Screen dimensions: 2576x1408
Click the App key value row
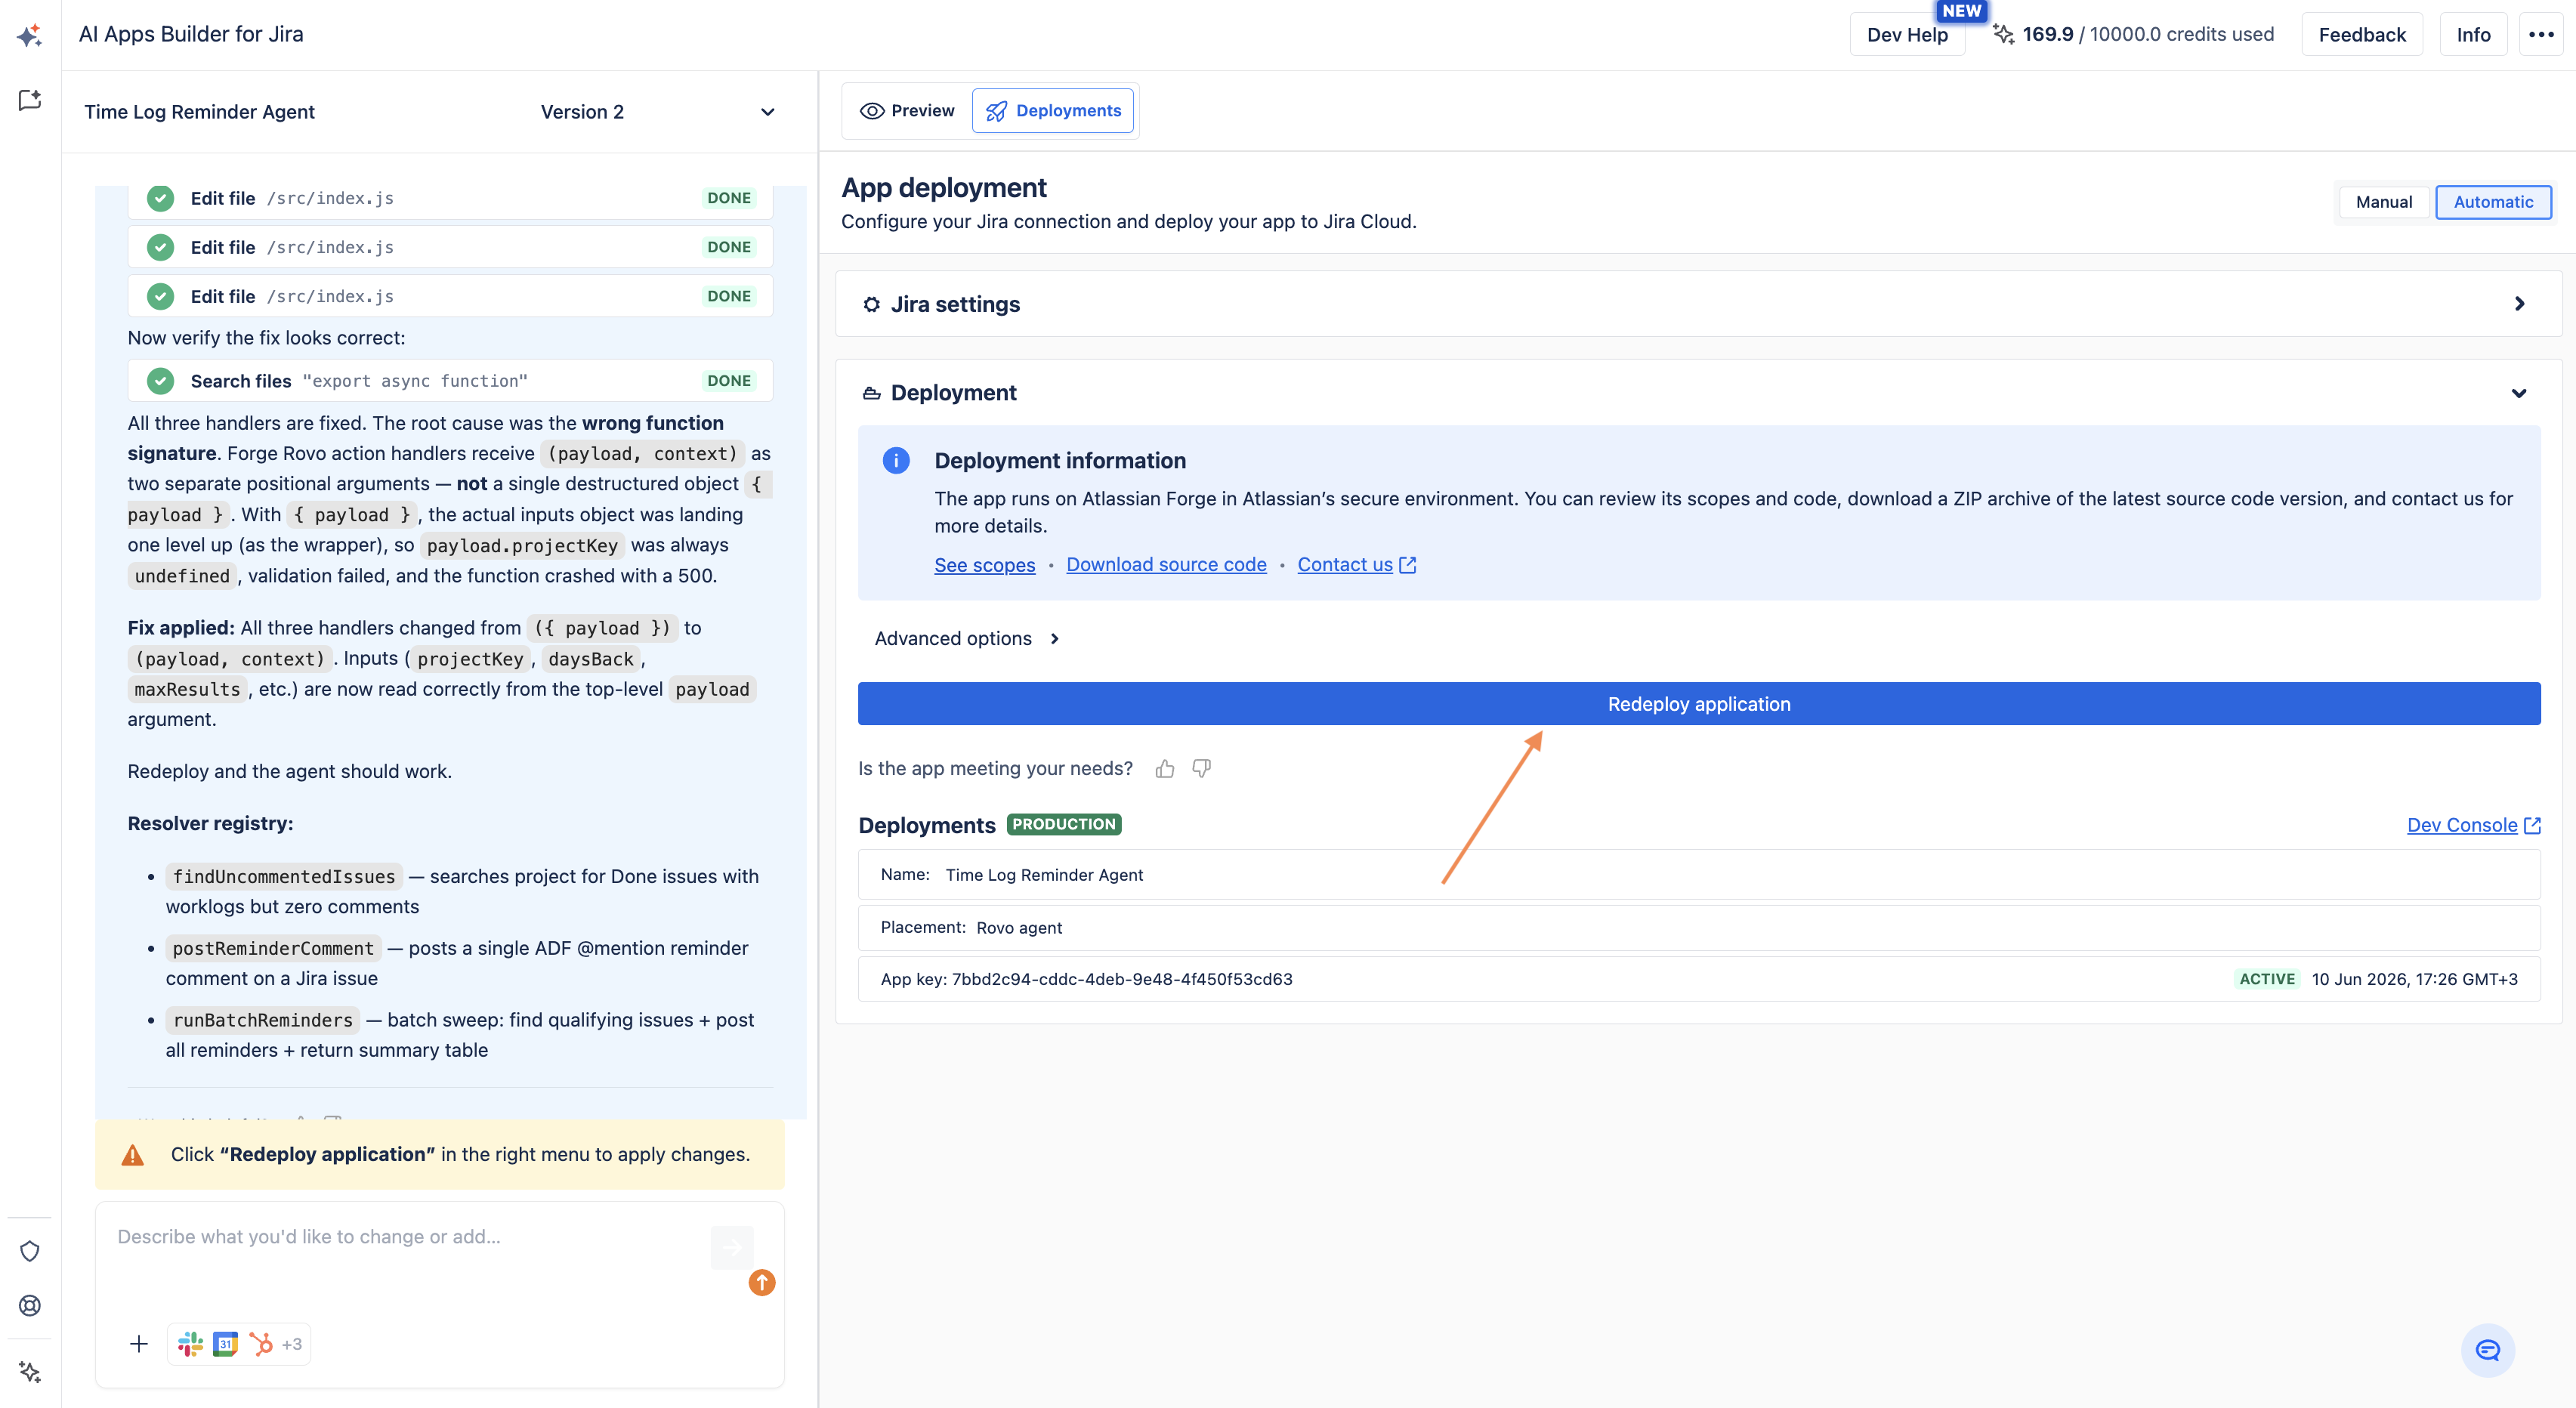tap(1699, 979)
